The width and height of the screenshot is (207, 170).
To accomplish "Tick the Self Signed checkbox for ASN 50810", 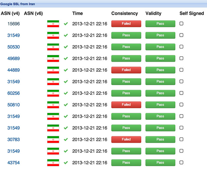I will (x=181, y=105).
